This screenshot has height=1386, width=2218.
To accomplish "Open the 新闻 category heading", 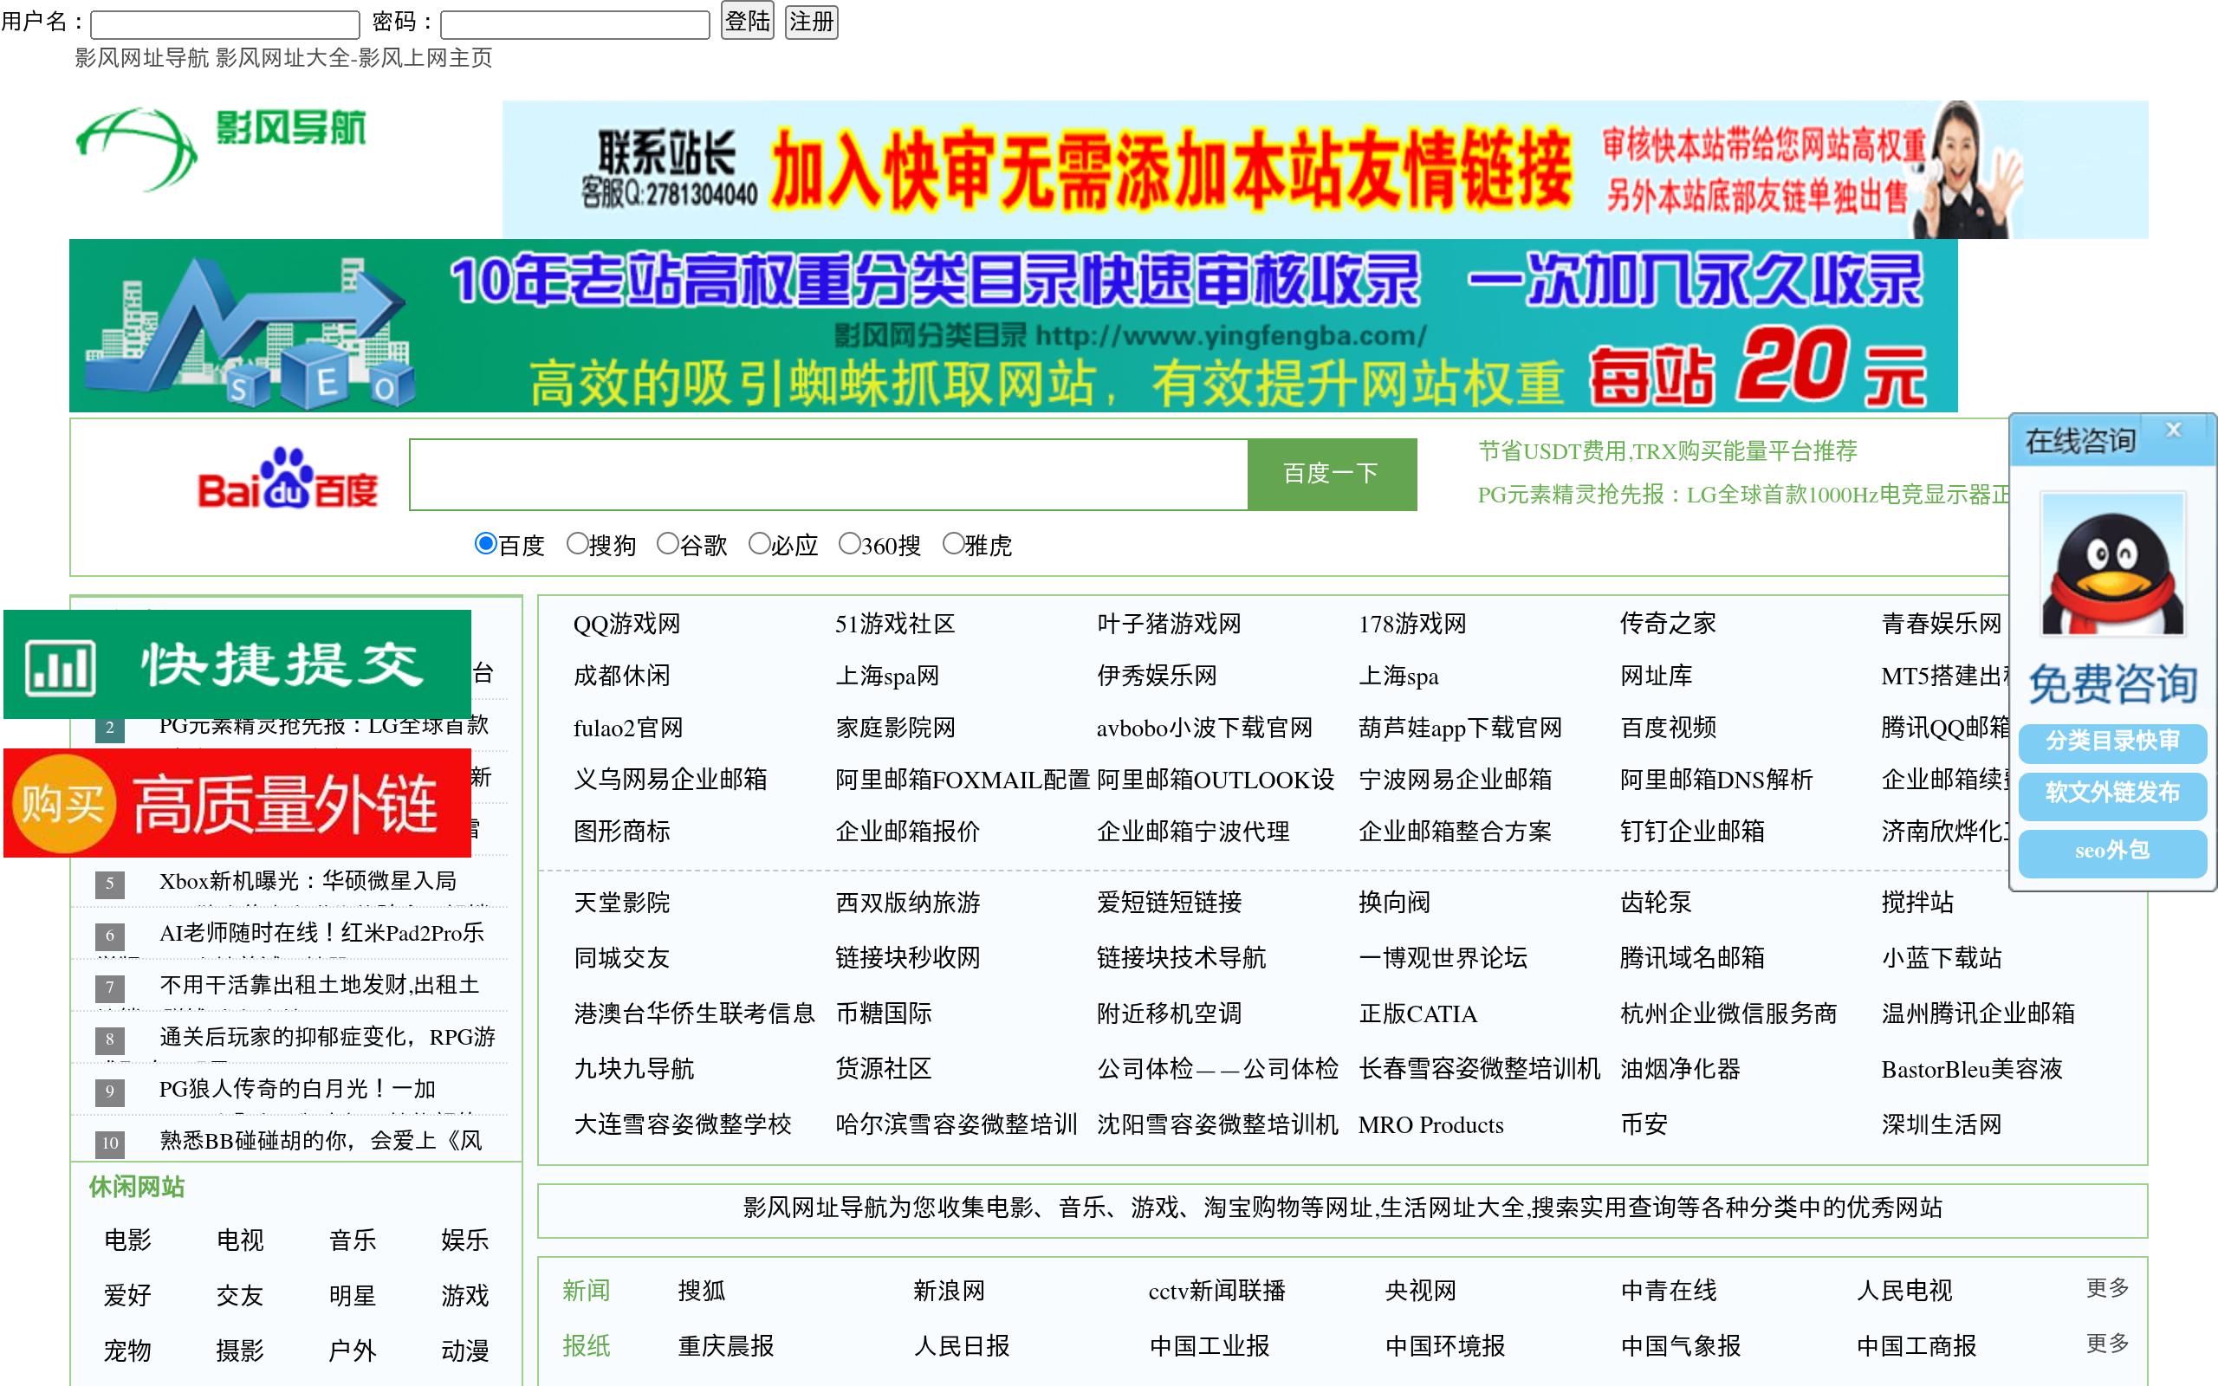I will click(586, 1292).
